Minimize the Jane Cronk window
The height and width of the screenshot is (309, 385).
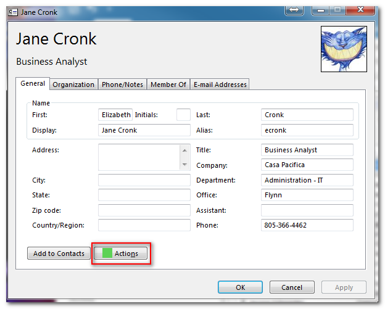tap(320, 10)
